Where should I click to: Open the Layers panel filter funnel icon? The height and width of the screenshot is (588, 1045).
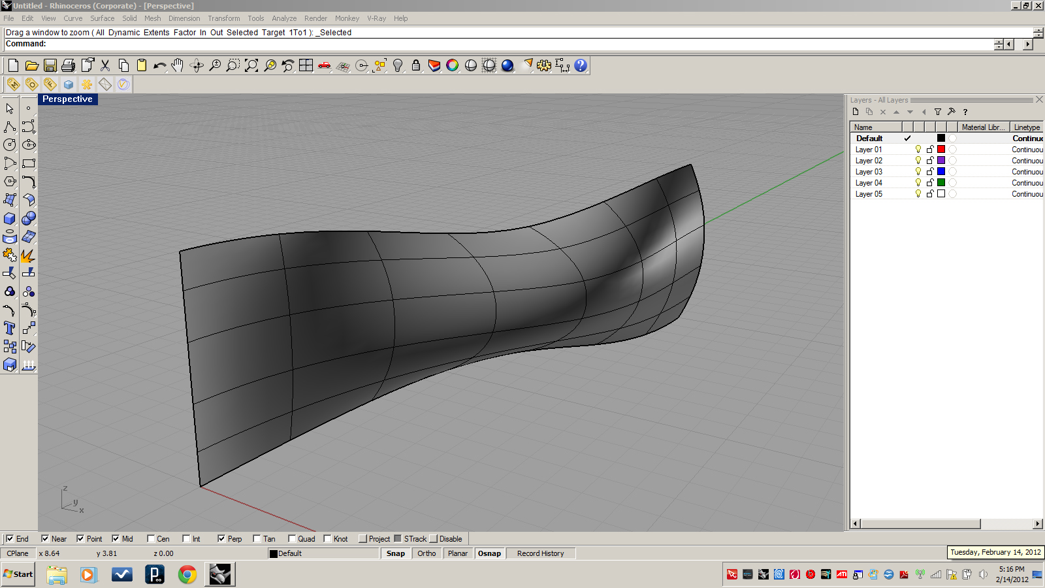click(x=937, y=112)
